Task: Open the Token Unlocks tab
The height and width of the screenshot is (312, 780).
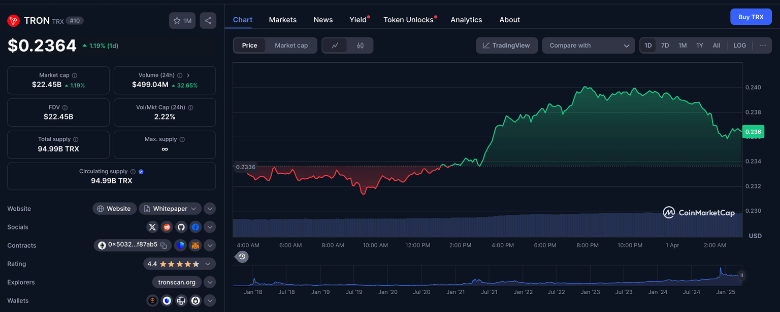Action: (408, 19)
